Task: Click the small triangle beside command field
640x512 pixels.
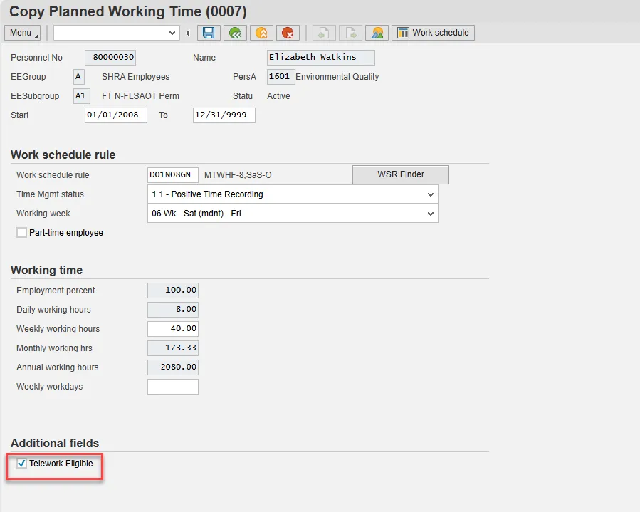Action: point(188,33)
